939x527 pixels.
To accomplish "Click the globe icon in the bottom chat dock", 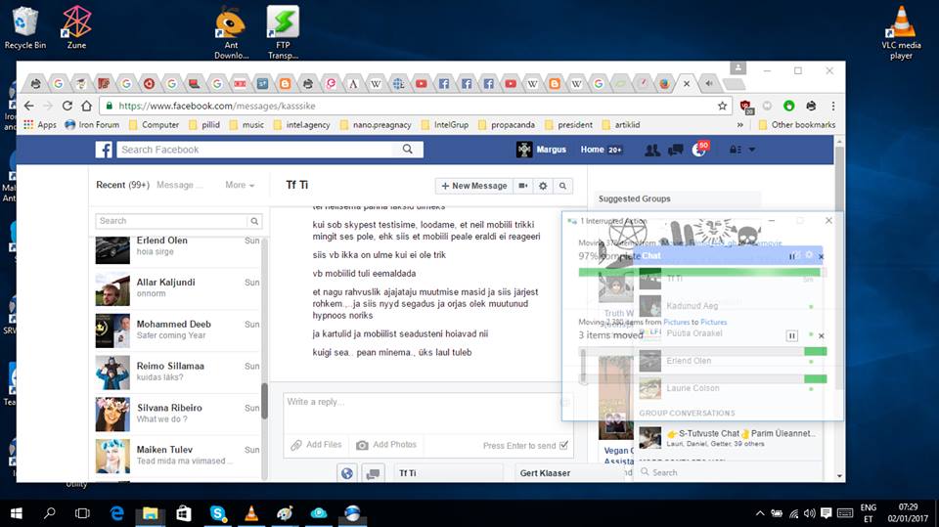I will [x=346, y=473].
